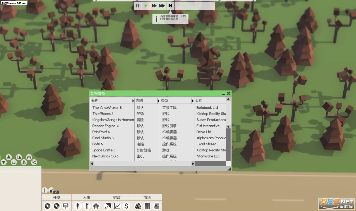Click the company cell "Giant Street"
Viewport: 356px width, 211px height.
tap(206, 144)
